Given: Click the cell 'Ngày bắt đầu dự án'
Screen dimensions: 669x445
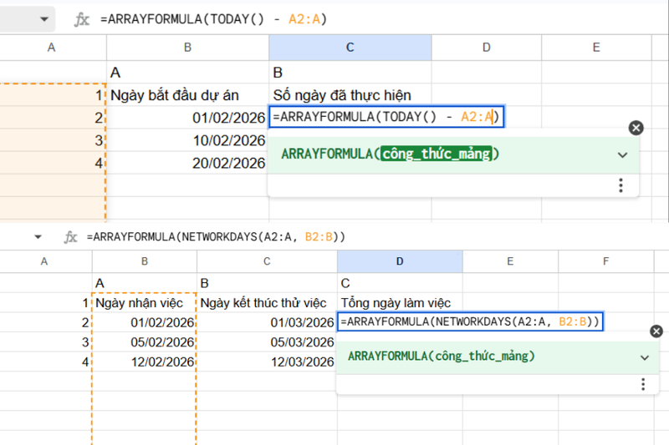Looking at the screenshot, I should (x=187, y=95).
